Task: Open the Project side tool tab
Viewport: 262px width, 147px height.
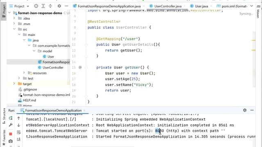Action: (4, 11)
